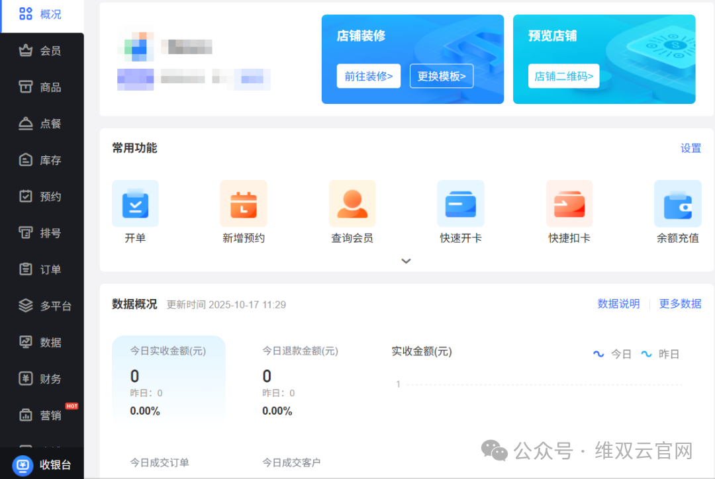
Task: Open the 订单 menu item
Action: point(42,269)
